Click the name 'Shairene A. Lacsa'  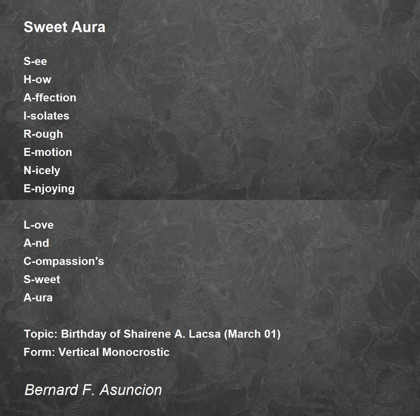pos(171,334)
